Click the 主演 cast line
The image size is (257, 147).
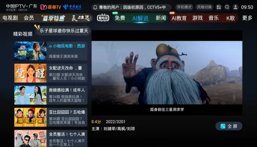[113, 129]
